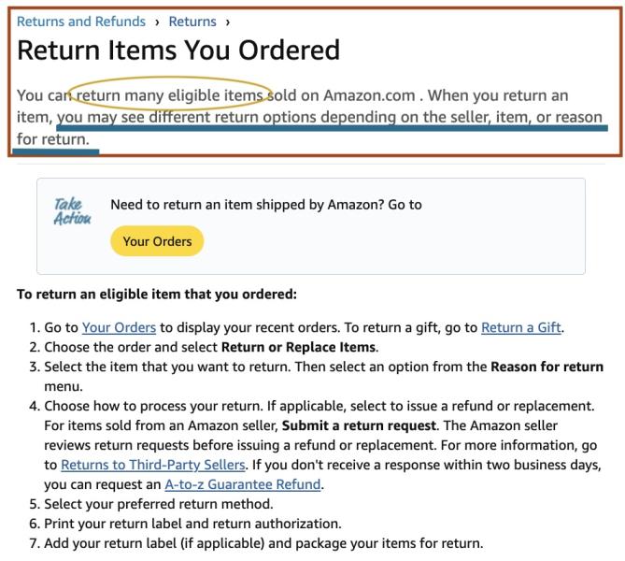Click the yellow Your Orders button
Image resolution: width=625 pixels, height=561 pixels.
pos(157,241)
